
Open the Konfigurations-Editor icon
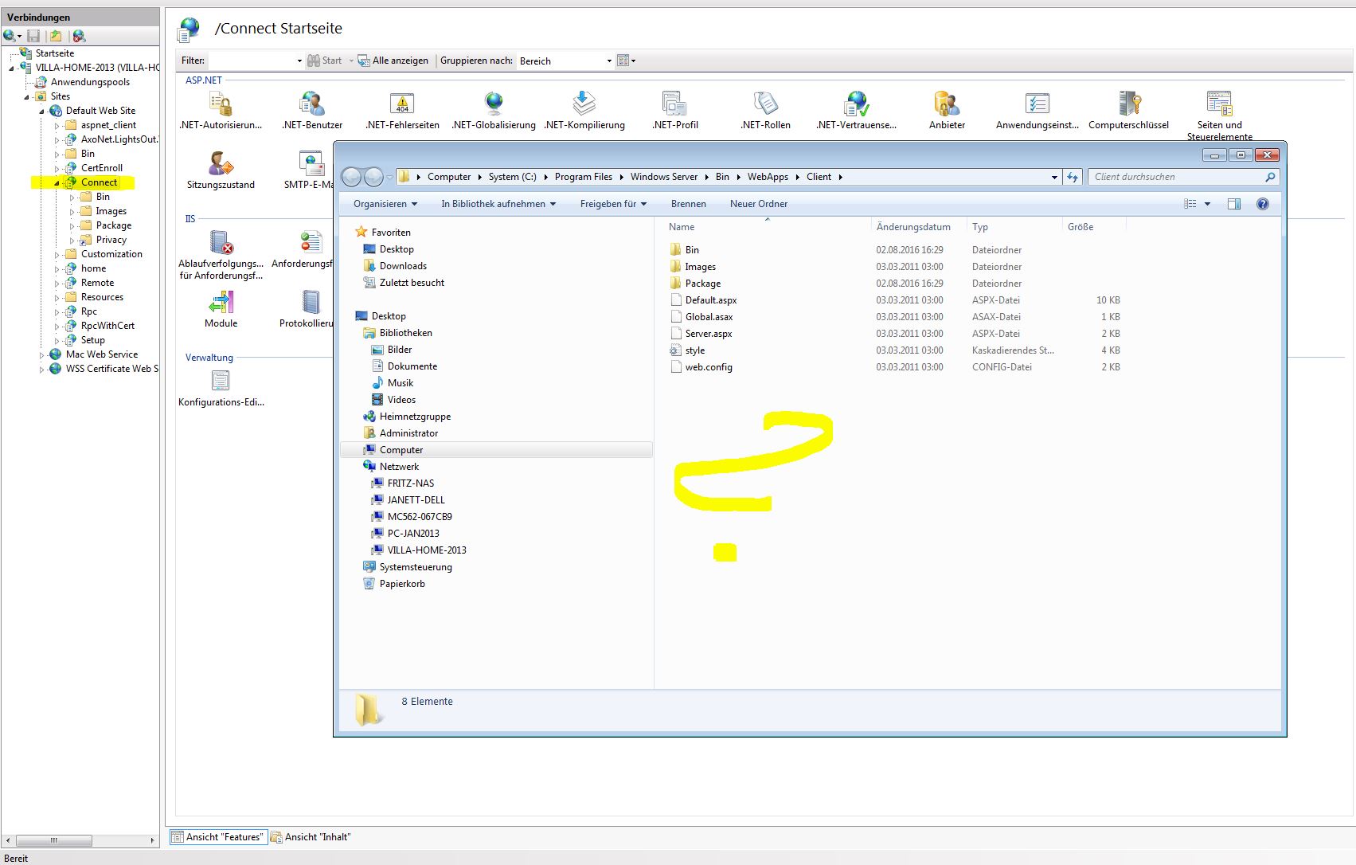click(221, 382)
